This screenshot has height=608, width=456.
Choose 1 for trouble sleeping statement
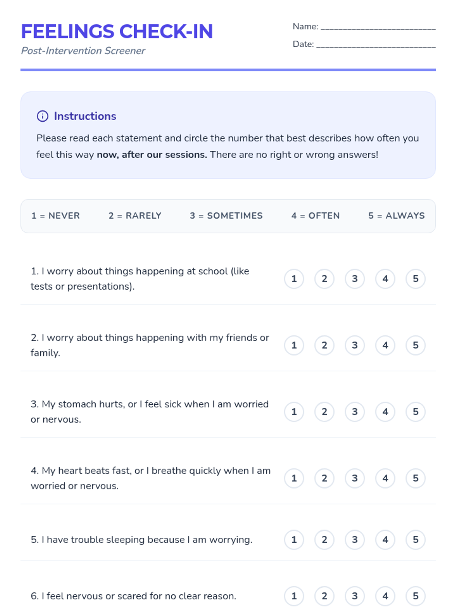(294, 540)
